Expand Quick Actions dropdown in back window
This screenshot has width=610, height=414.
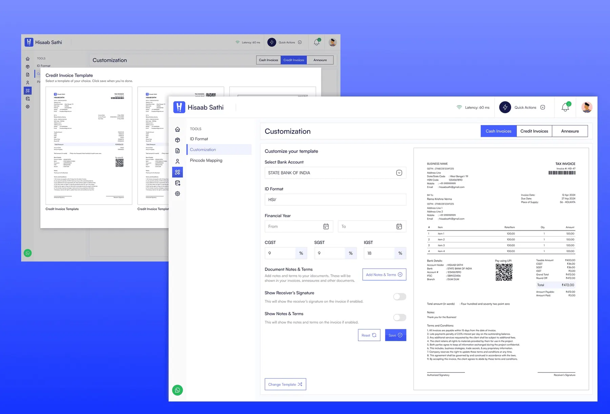click(x=300, y=42)
